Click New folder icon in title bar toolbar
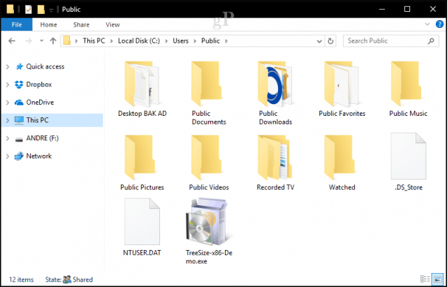Viewport: 447px width, 287px height. point(41,9)
